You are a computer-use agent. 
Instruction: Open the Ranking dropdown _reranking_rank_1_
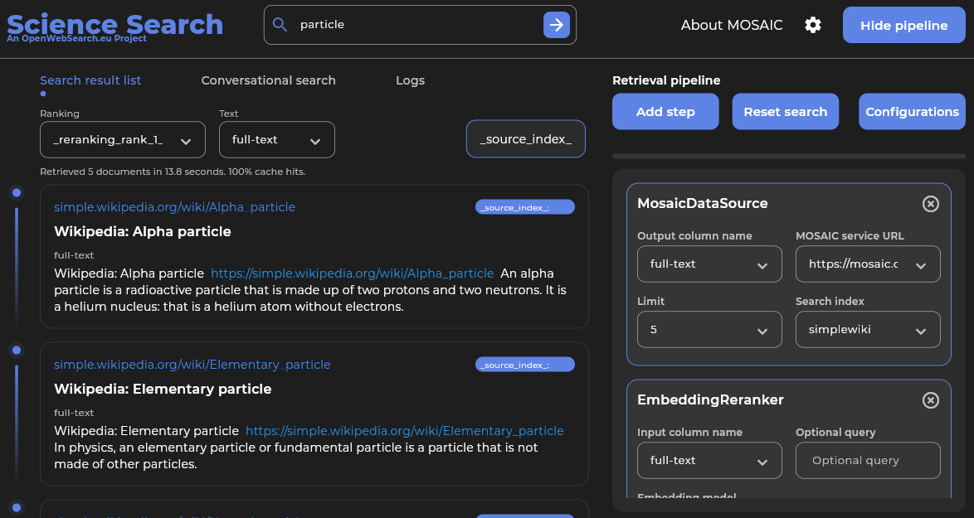click(122, 139)
